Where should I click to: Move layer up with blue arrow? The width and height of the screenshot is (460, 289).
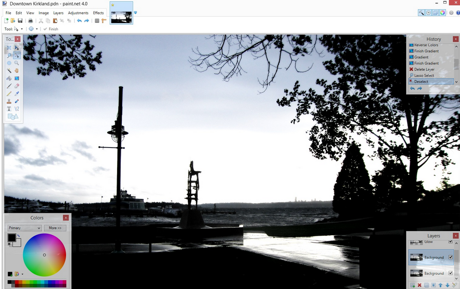coord(440,285)
